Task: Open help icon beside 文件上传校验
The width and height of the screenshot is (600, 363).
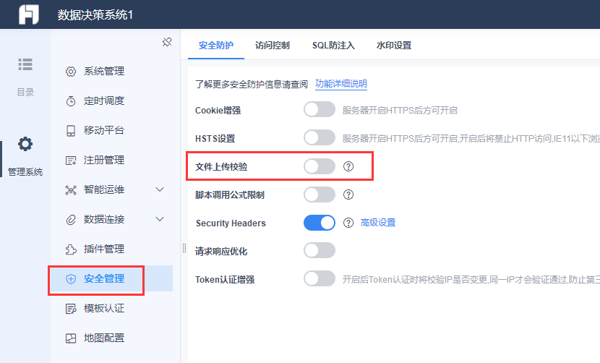Action: point(348,166)
